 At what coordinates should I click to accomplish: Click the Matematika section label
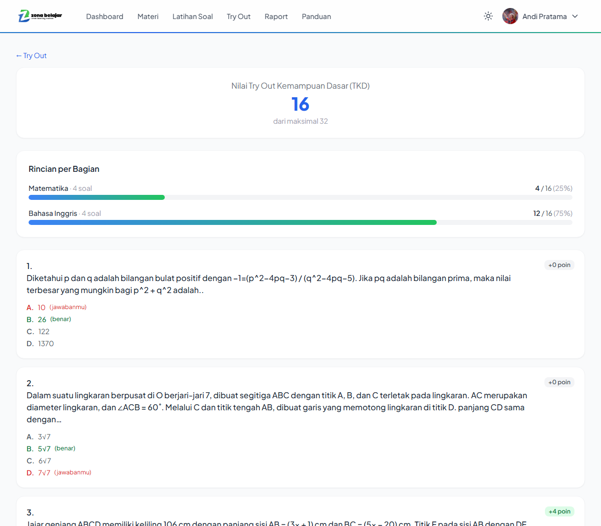click(x=48, y=188)
